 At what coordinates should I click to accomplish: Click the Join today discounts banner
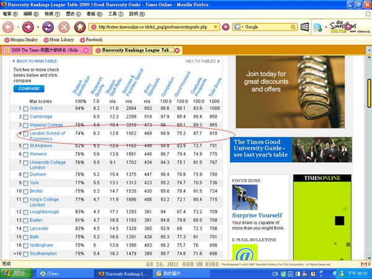290,92
